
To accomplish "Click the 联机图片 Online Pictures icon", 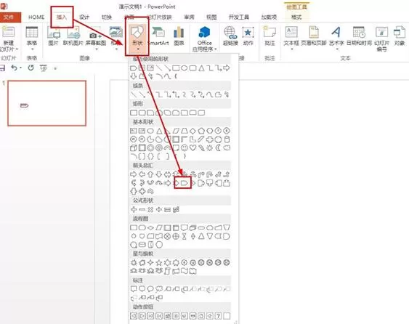I will (73, 33).
